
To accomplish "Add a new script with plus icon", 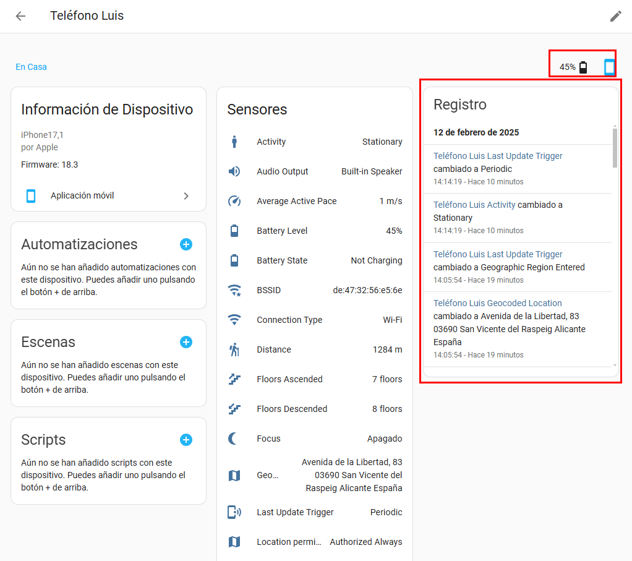I will tap(186, 440).
